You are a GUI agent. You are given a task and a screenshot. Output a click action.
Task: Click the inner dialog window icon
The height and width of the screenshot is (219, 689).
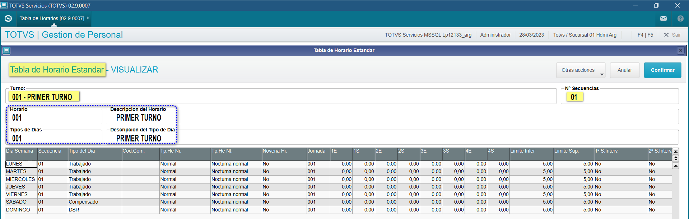click(6, 51)
